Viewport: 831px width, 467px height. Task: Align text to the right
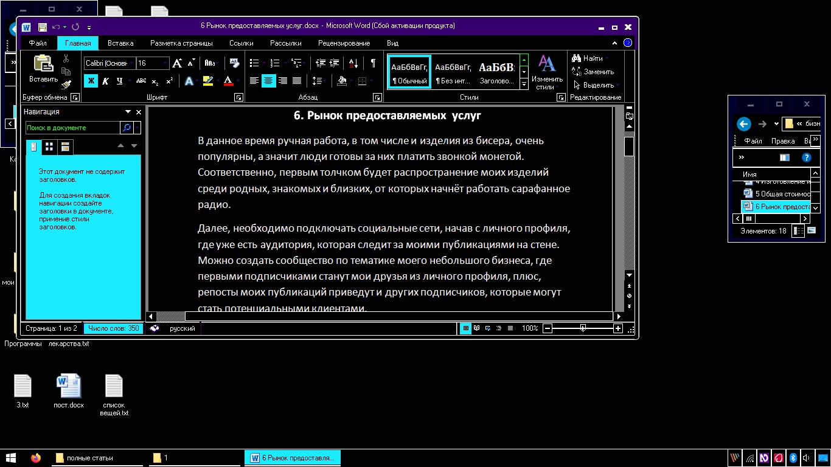[x=282, y=81]
